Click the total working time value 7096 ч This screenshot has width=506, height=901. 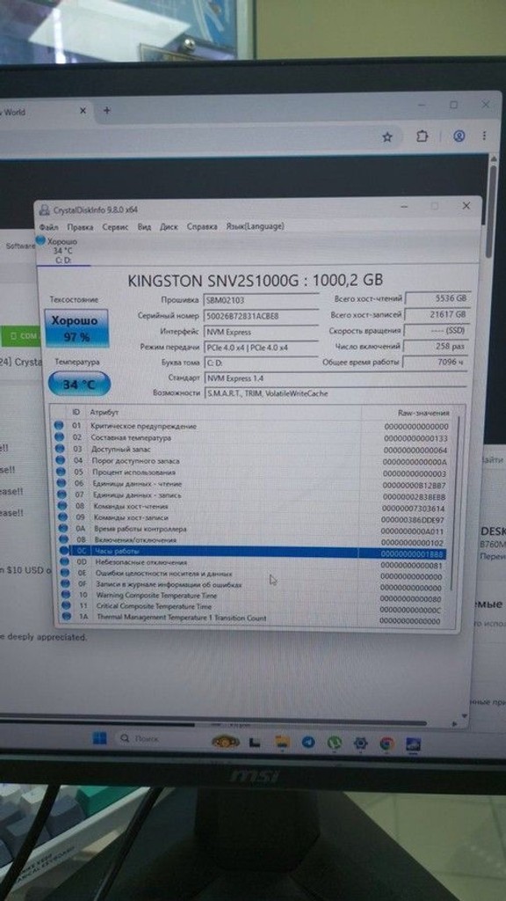[x=437, y=363]
